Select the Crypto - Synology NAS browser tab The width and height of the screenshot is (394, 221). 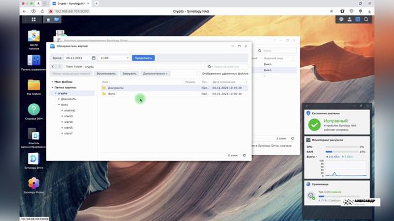[71, 4]
